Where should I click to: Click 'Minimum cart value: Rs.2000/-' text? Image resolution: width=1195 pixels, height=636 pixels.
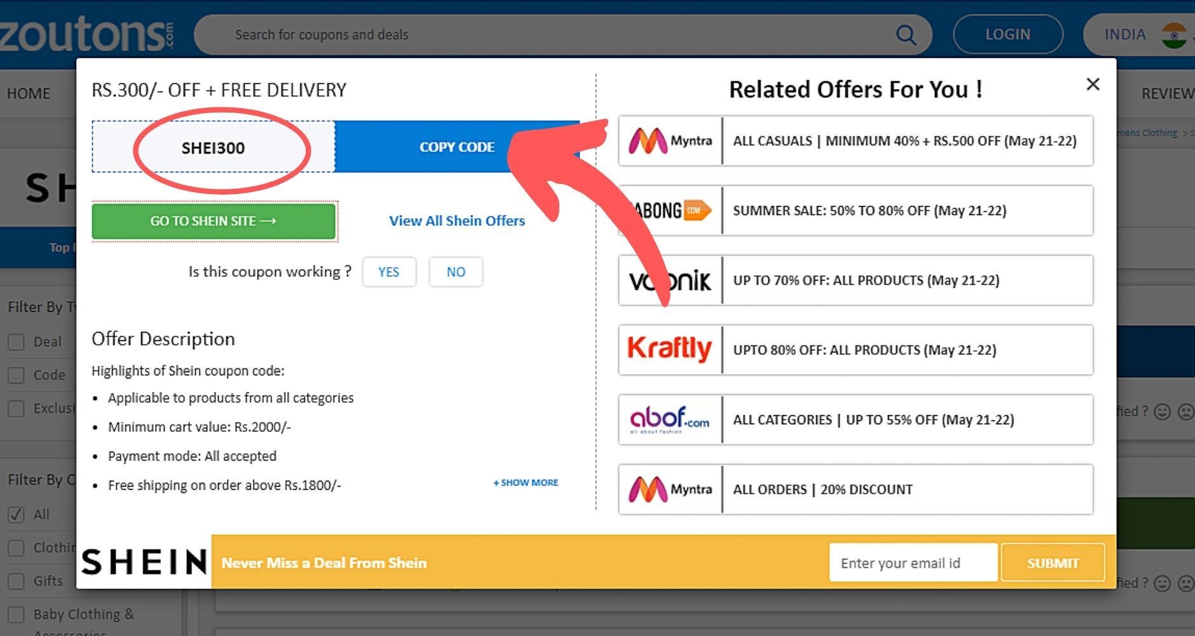[200, 427]
